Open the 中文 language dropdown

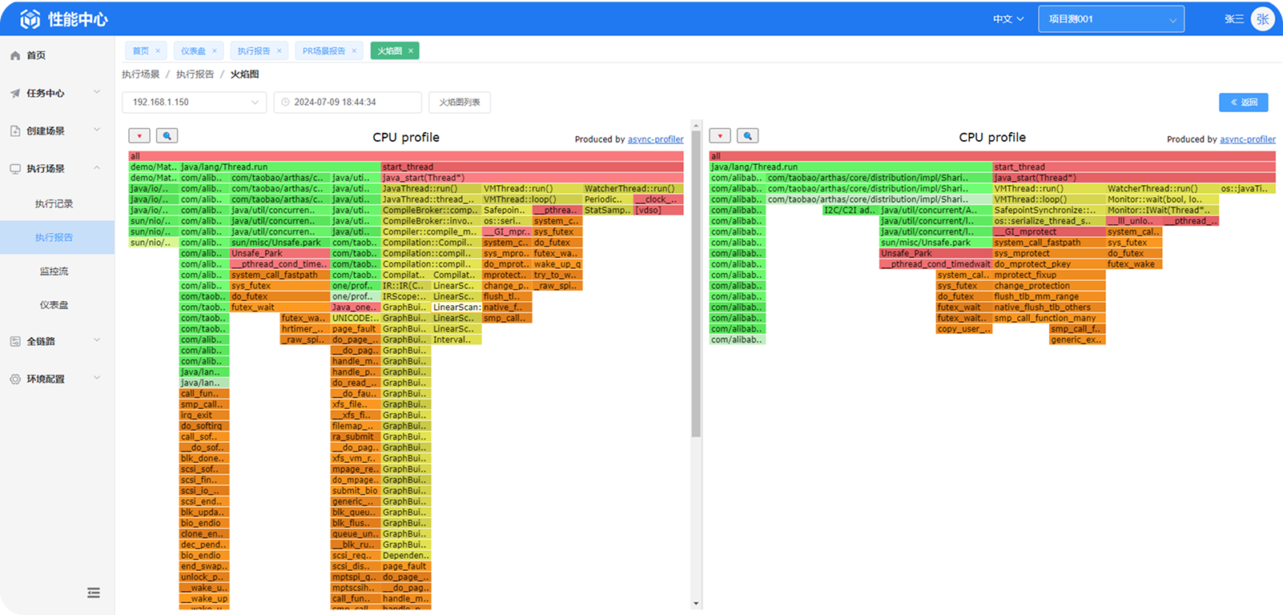(x=1007, y=19)
